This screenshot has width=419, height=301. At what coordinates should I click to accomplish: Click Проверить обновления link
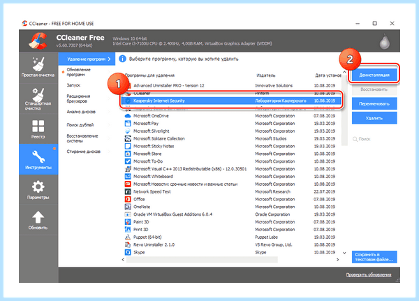(x=369, y=274)
